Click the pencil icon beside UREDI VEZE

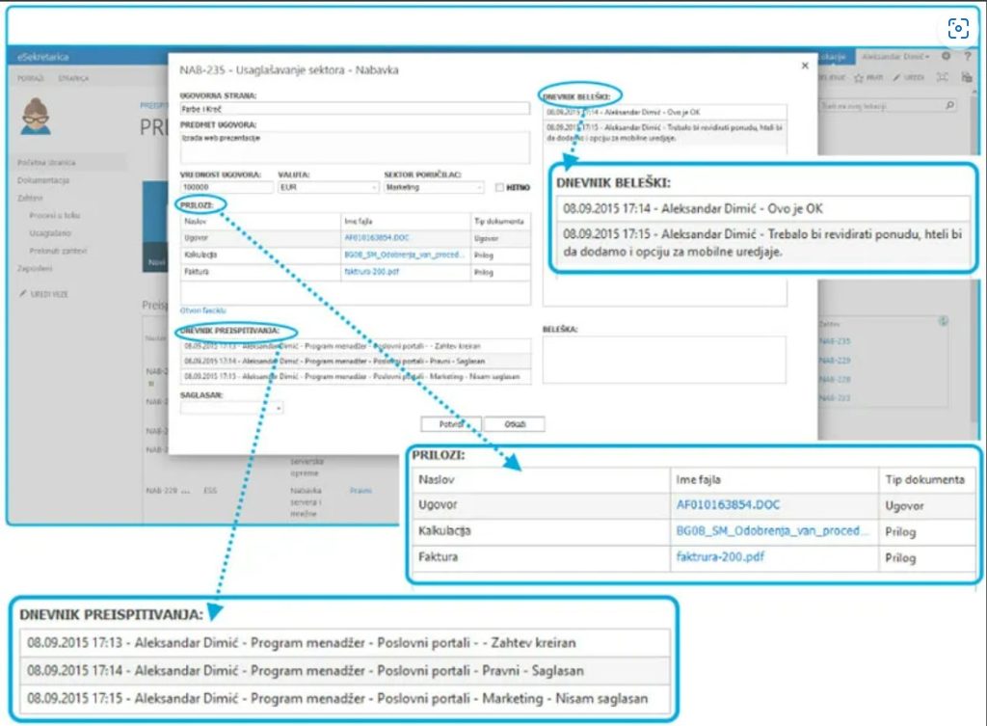[23, 293]
